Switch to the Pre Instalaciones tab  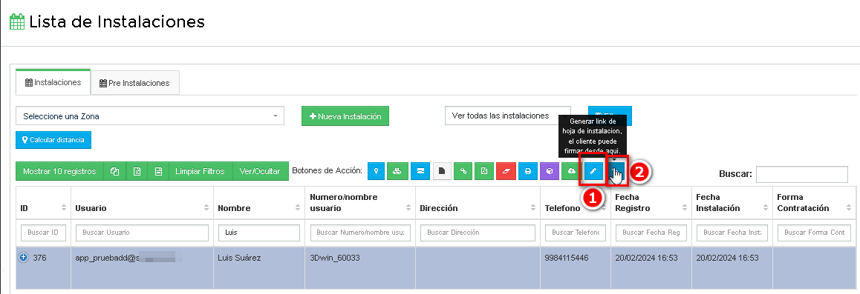(x=135, y=83)
